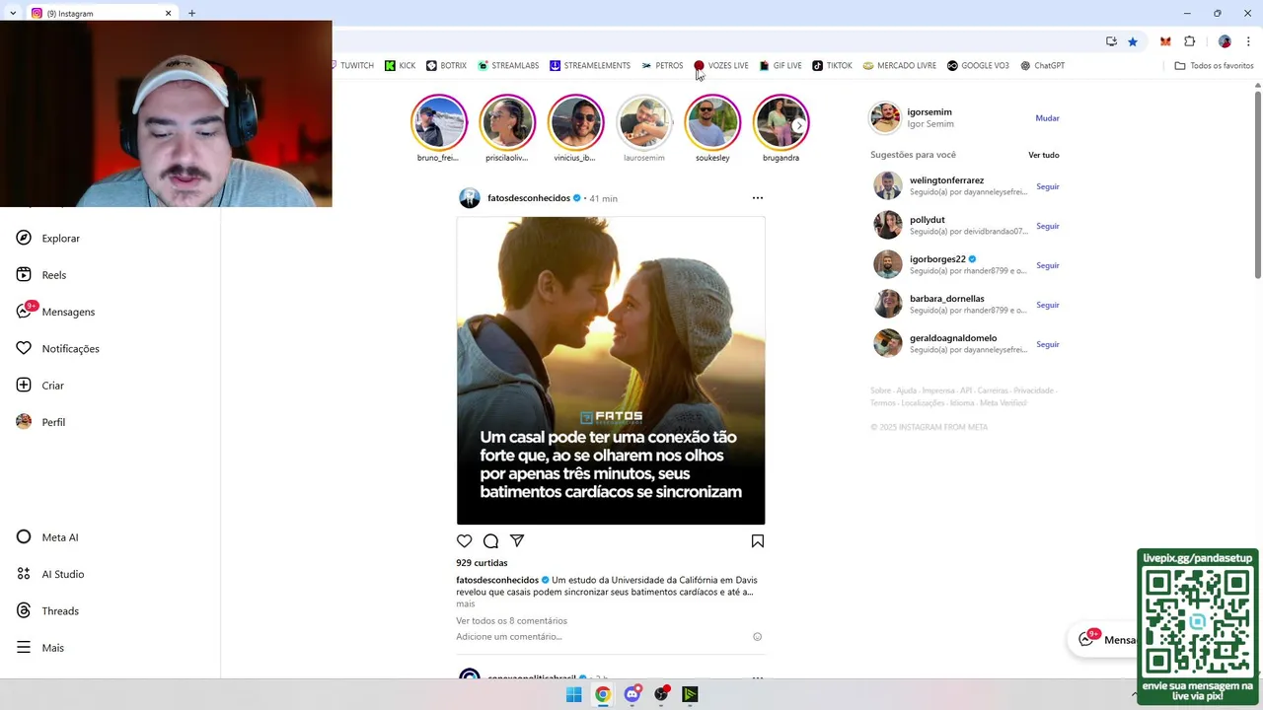Image resolution: width=1263 pixels, height=710 pixels.
Task: Open fatosdesconhecidos post author name
Action: 529,198
